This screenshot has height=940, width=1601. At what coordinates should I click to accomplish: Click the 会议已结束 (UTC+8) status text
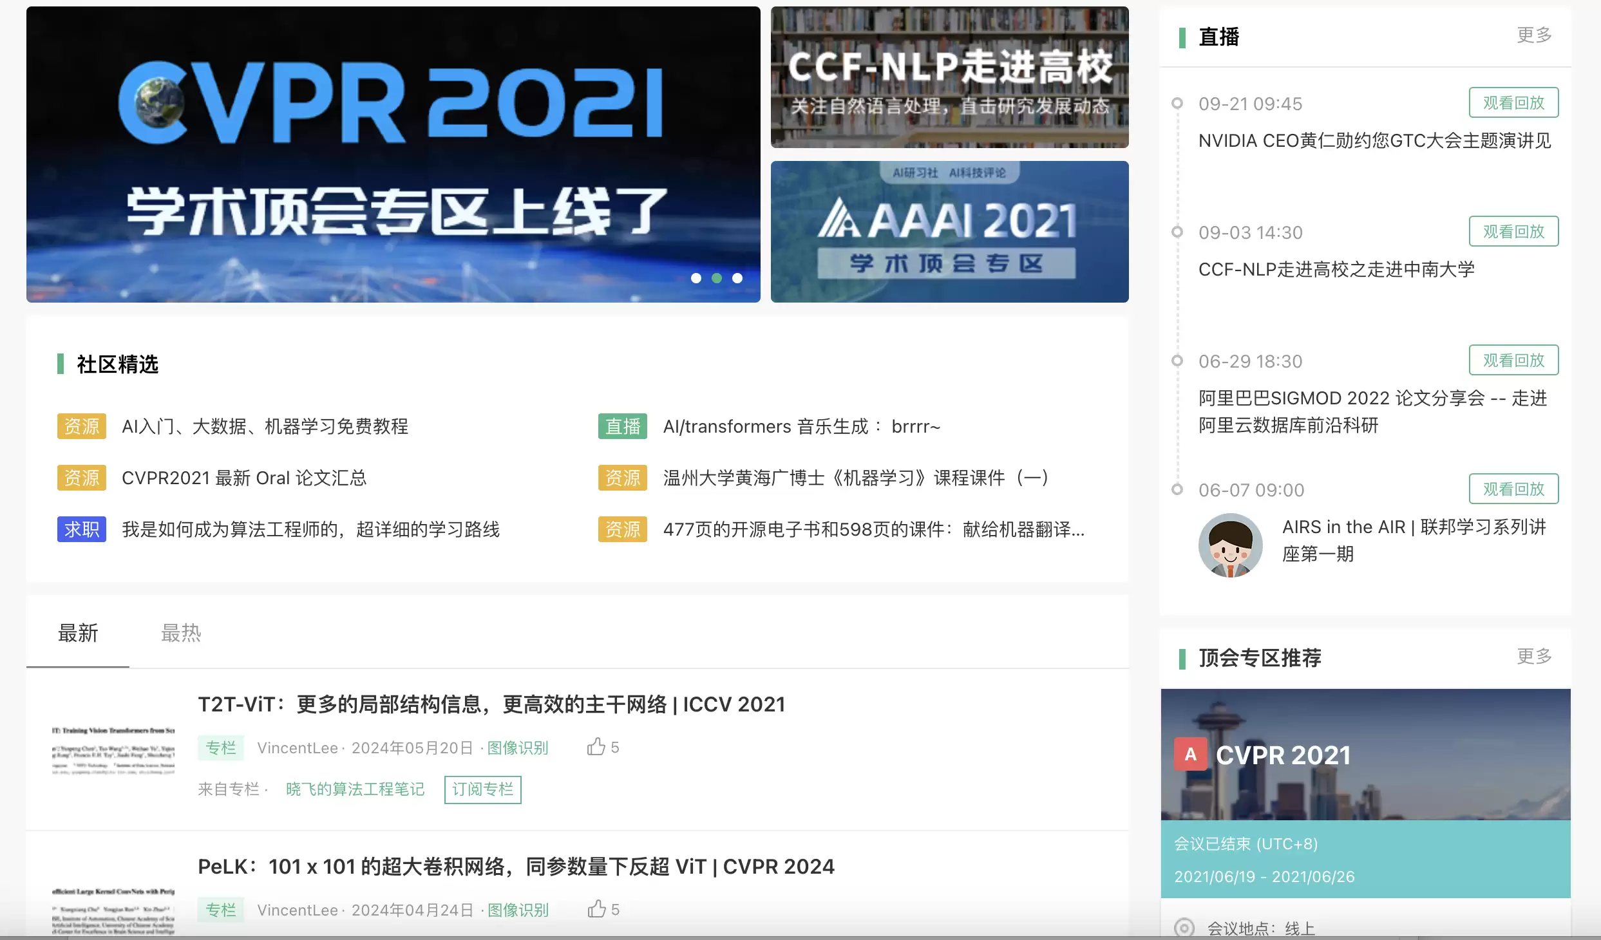pos(1246,843)
